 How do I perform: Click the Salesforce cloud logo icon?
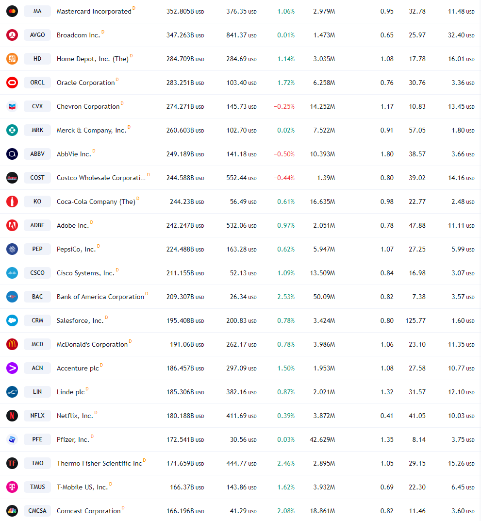12,320
